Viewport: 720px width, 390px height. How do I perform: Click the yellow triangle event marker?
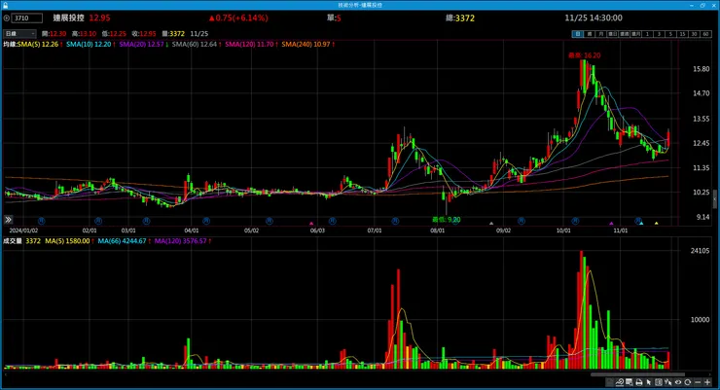[656, 224]
